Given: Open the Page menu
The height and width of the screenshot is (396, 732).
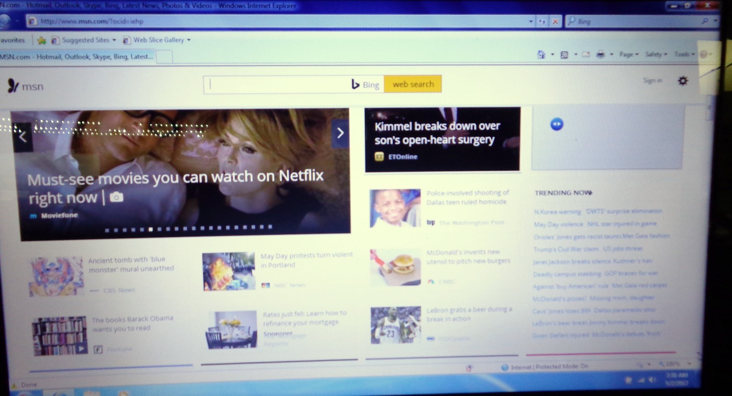Looking at the screenshot, I should click(x=629, y=54).
